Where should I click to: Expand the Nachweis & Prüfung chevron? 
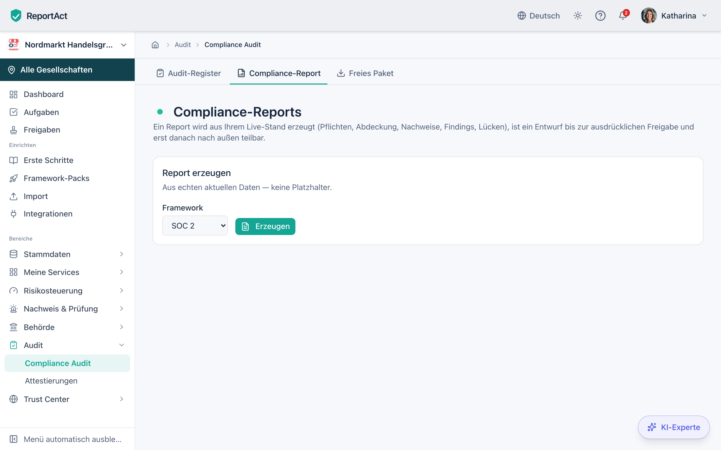122,309
